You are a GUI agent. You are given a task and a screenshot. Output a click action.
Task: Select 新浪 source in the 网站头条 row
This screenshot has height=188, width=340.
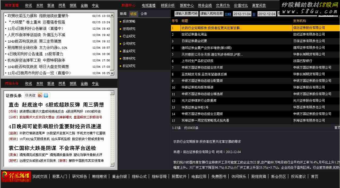(51, 84)
